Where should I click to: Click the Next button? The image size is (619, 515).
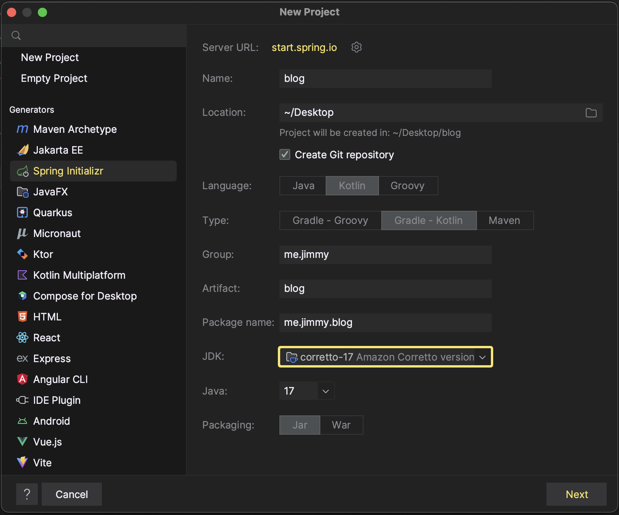pyautogui.click(x=577, y=494)
